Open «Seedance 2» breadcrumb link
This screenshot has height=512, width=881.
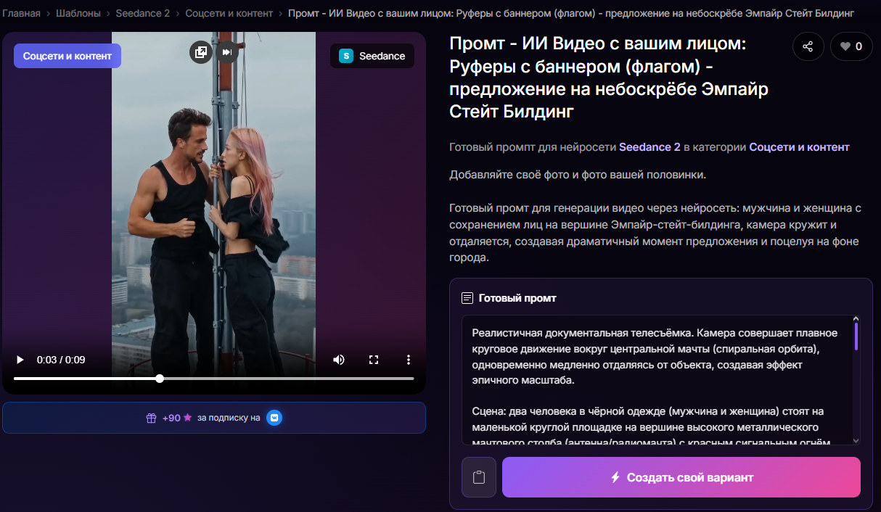tap(143, 13)
